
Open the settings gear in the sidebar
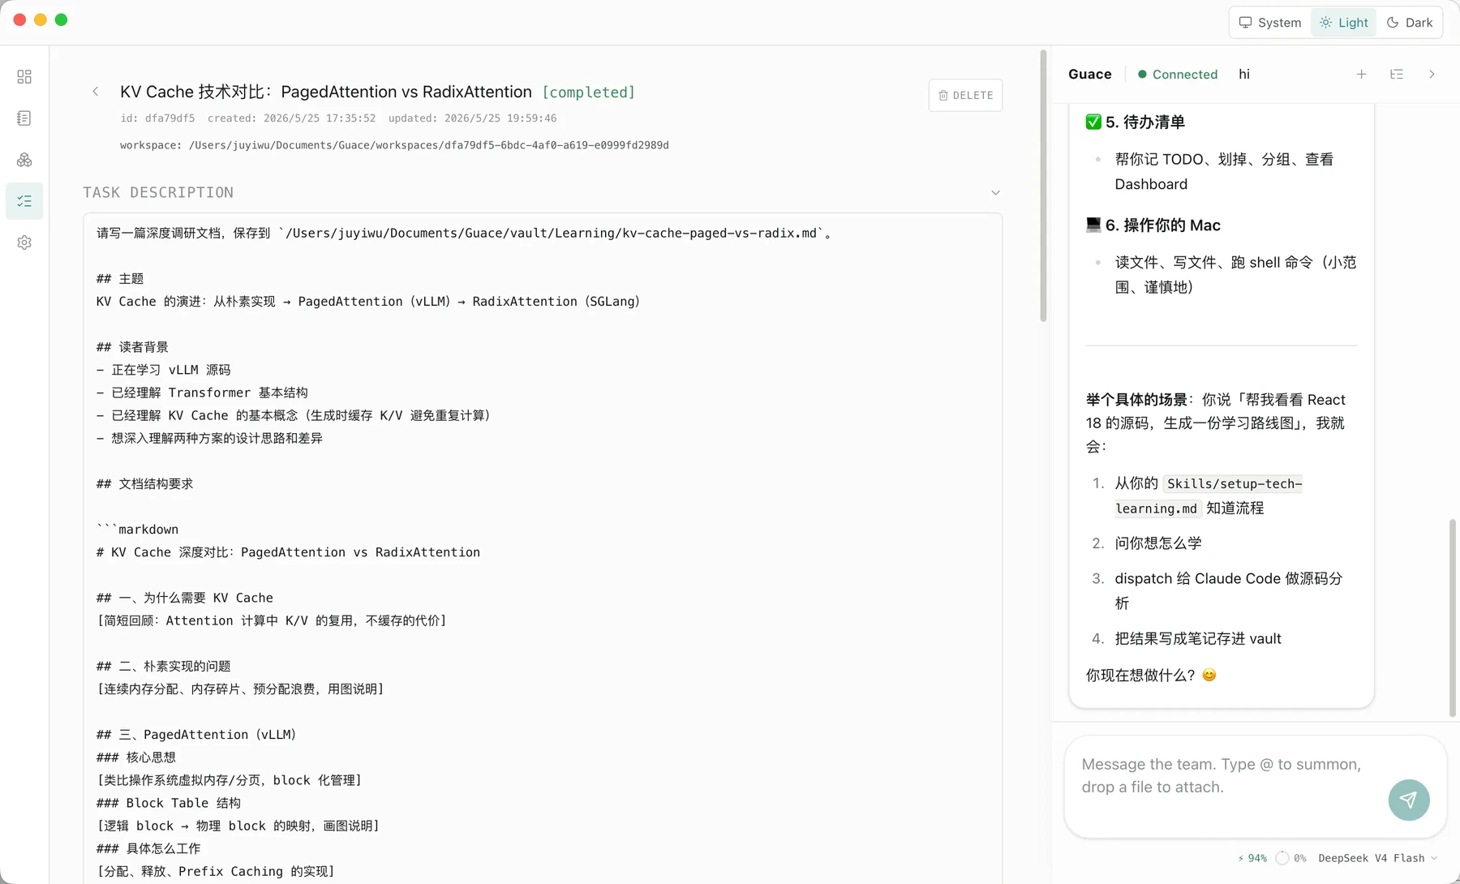click(x=24, y=242)
